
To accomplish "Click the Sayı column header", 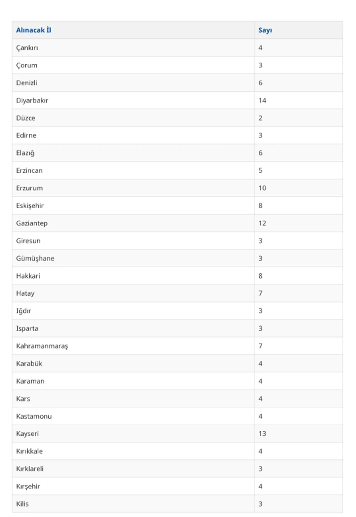I will tap(265, 30).
